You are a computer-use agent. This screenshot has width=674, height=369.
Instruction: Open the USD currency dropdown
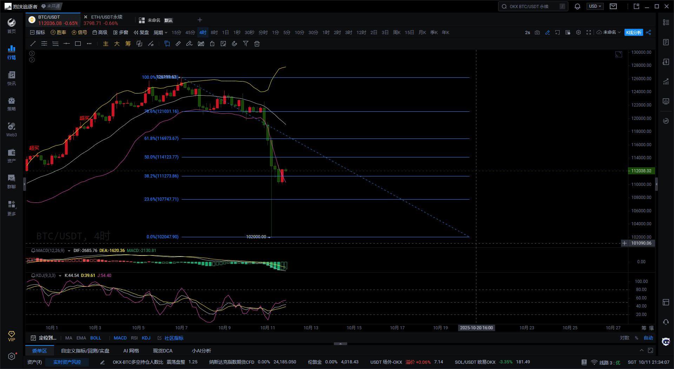(x=595, y=6)
